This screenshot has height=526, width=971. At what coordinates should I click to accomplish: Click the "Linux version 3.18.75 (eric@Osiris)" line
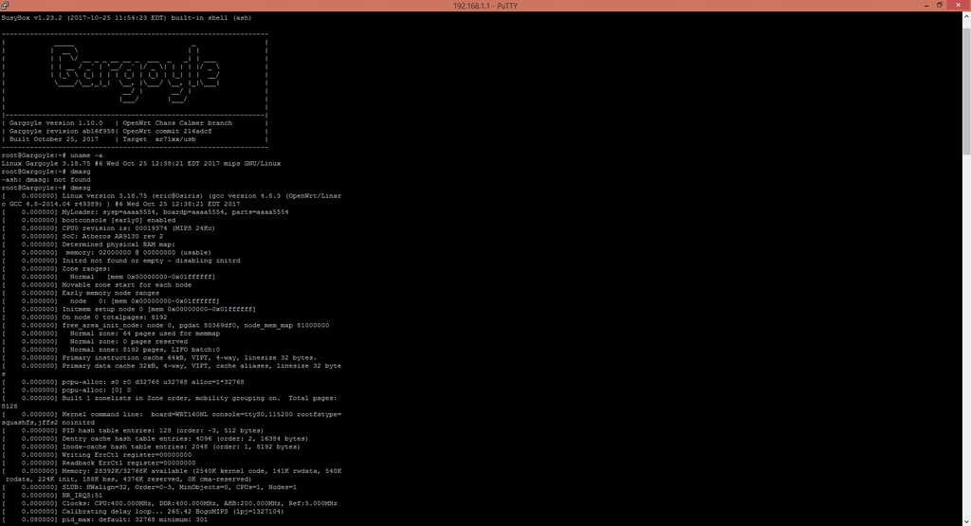click(172, 195)
